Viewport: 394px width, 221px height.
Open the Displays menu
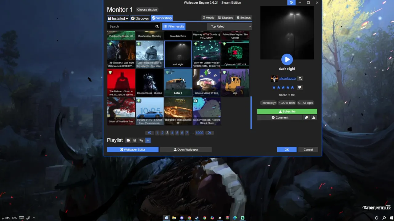225,18
